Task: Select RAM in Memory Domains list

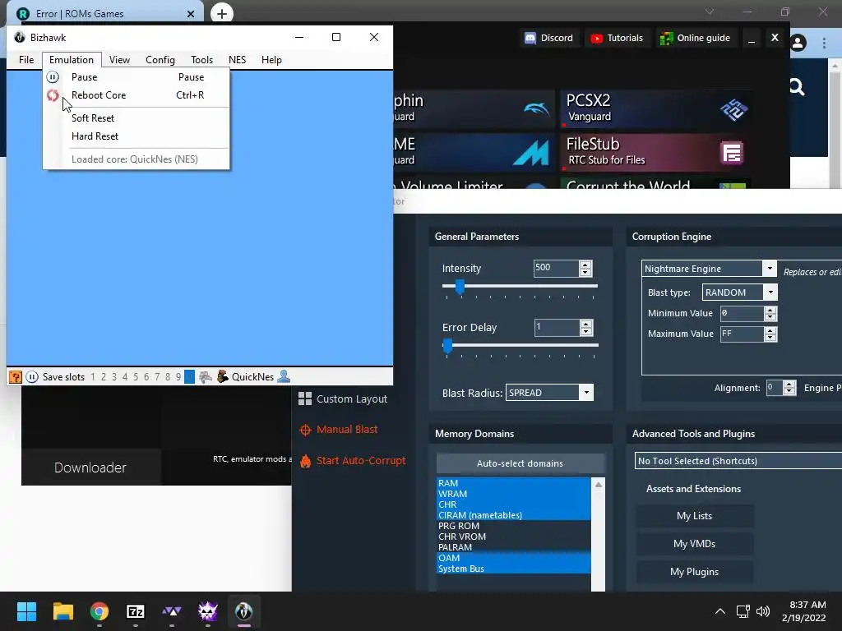Action: pos(514,483)
